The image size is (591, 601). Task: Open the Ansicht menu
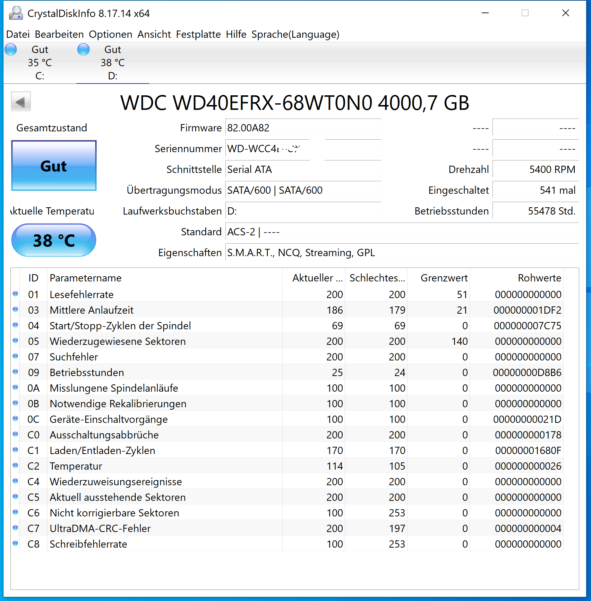154,34
